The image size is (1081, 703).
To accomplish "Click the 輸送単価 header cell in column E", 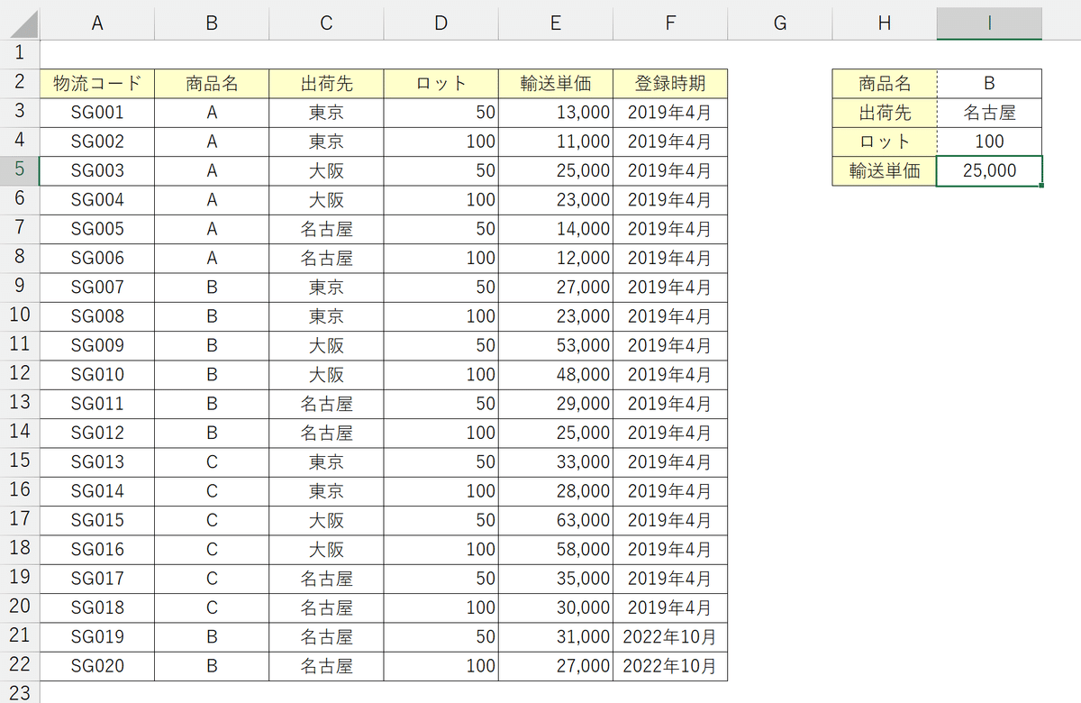I will point(555,84).
